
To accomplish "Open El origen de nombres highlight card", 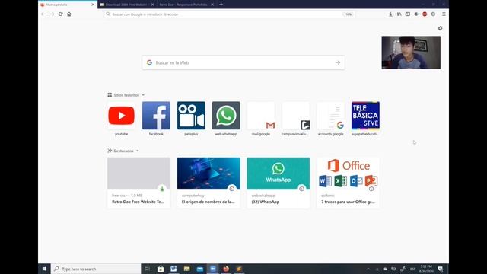I will (208, 183).
